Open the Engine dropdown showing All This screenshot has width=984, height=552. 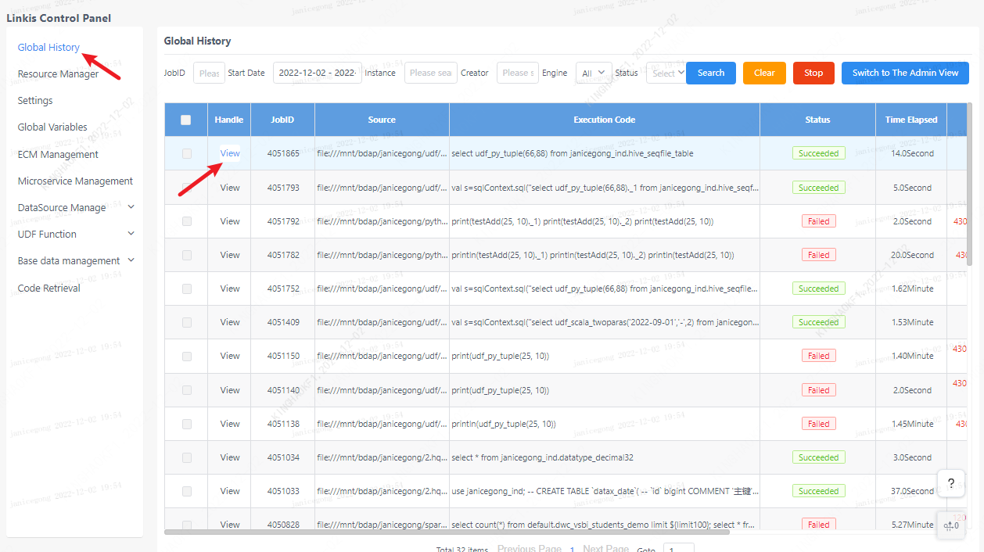click(x=593, y=73)
